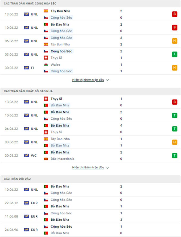Click the orange H badge for 06.06.22 Czech–Spain match
Viewport: 181px width, 237px height.
pyautogui.click(x=174, y=41)
